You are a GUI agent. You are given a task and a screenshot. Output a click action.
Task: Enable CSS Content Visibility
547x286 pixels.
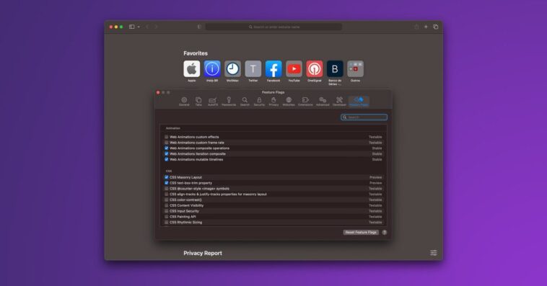[167, 205]
